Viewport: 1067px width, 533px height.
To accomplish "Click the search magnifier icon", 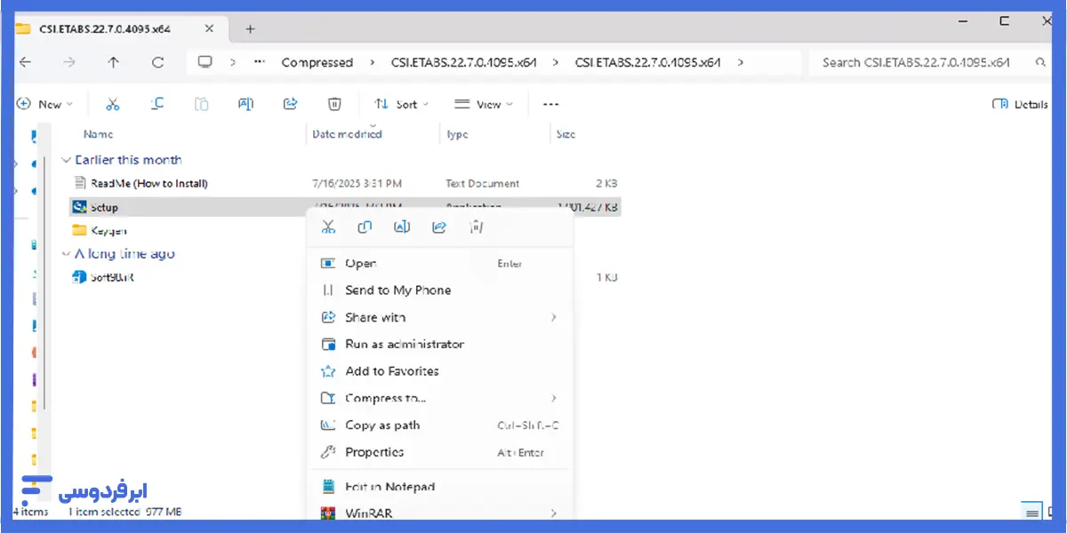I will [x=1040, y=62].
